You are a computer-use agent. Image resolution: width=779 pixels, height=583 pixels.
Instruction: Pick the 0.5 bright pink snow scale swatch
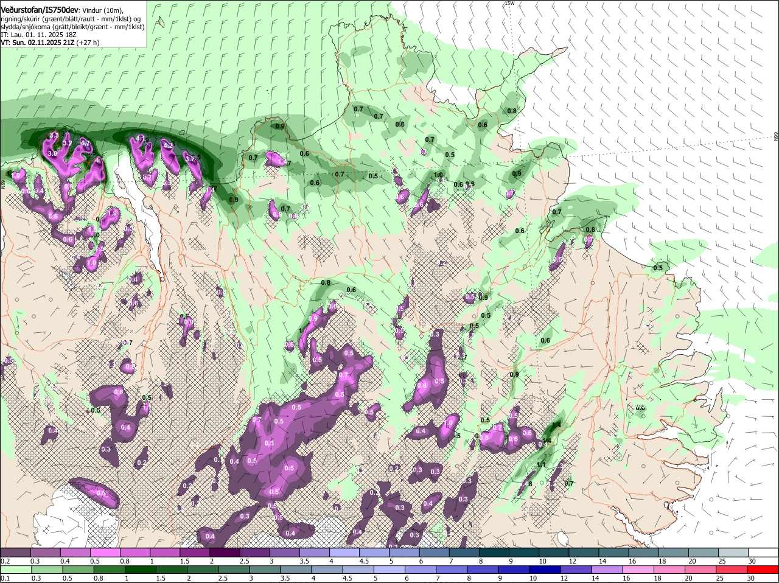(105, 552)
